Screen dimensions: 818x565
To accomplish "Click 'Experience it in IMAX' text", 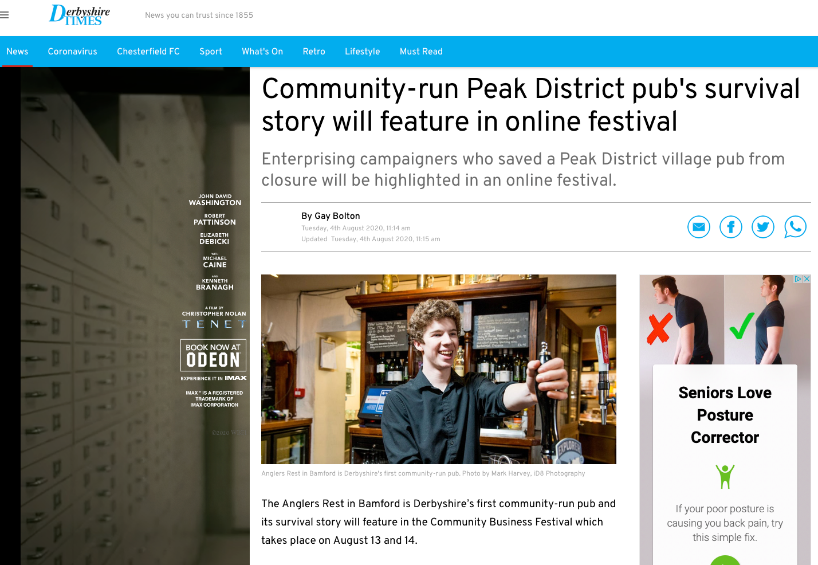I will (214, 378).
